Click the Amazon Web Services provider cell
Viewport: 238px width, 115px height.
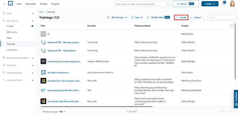point(98,61)
